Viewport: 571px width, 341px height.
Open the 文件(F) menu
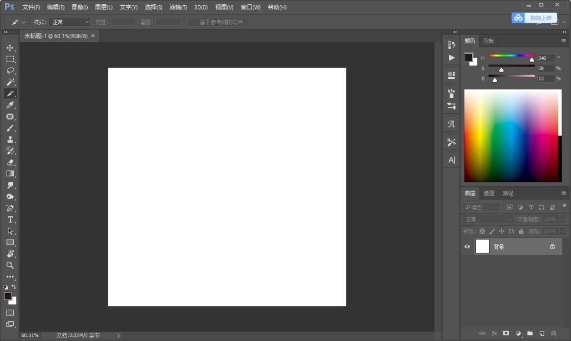(x=31, y=7)
